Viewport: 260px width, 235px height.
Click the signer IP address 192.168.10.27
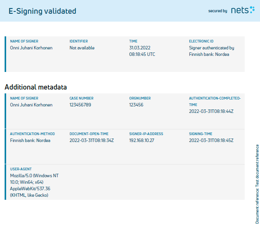pos(142,140)
